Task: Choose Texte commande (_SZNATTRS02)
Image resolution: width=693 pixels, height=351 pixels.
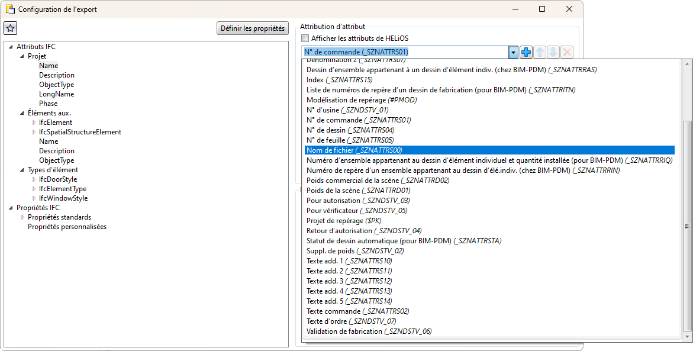Action: [x=357, y=312]
